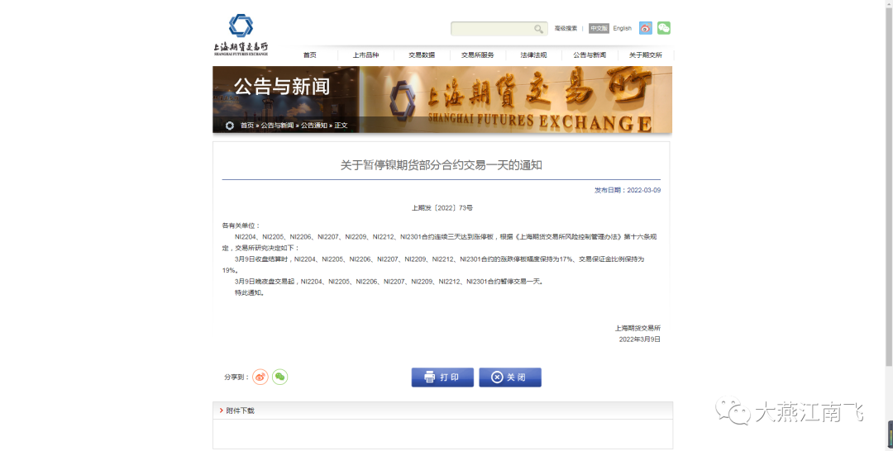This screenshot has width=893, height=451.
Task: Click the notice title 关于暂停镍期货部分合约交易一天的通知
Action: click(442, 165)
